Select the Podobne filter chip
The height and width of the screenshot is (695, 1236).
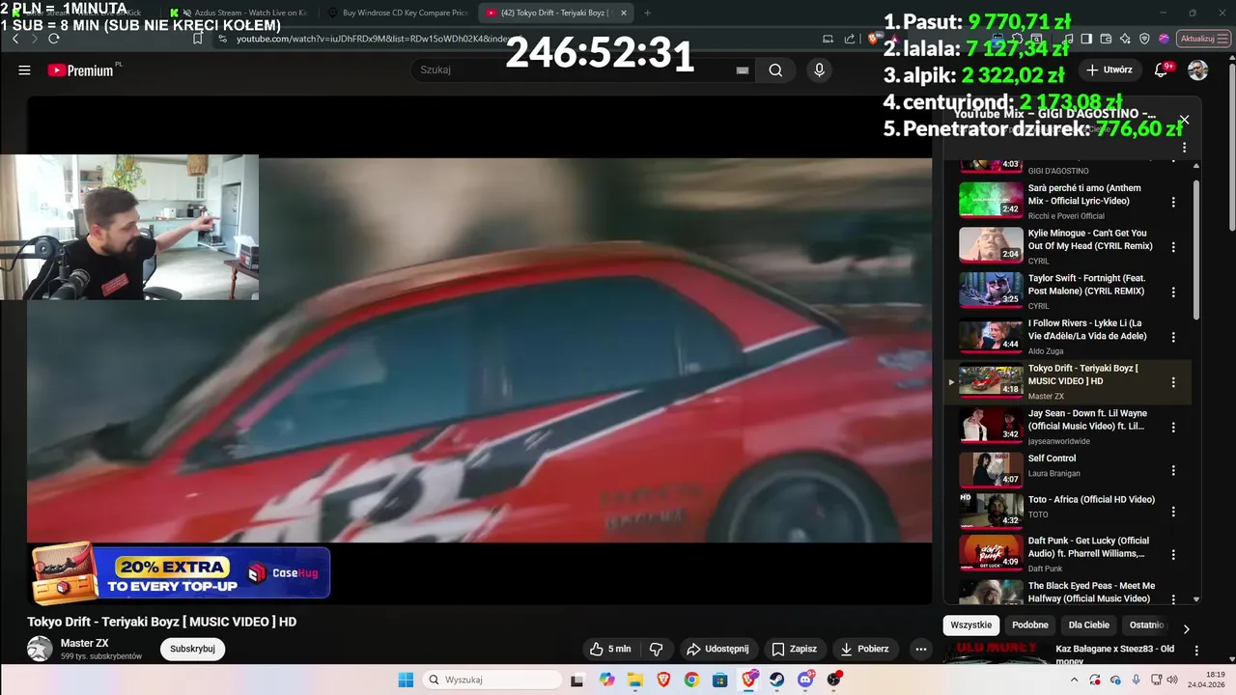pyautogui.click(x=1030, y=625)
